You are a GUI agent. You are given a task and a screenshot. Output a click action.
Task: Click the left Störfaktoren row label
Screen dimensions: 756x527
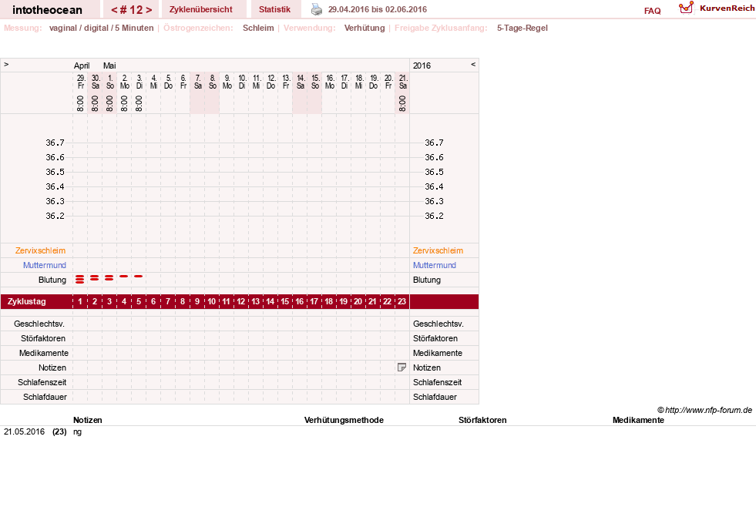[x=43, y=338]
